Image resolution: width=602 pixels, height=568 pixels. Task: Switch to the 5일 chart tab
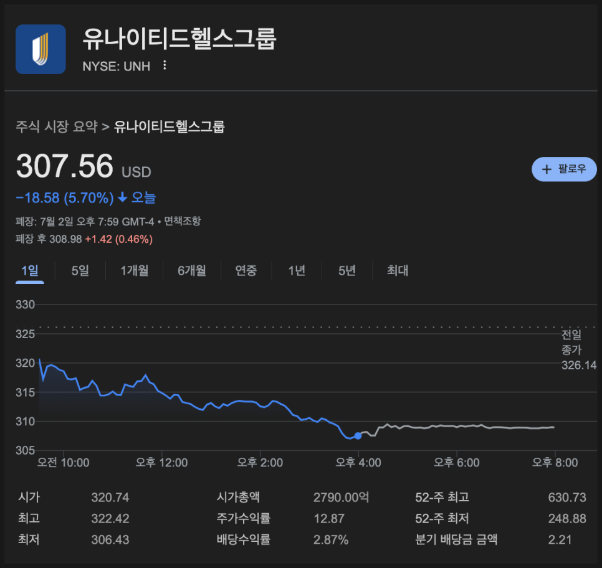80,271
